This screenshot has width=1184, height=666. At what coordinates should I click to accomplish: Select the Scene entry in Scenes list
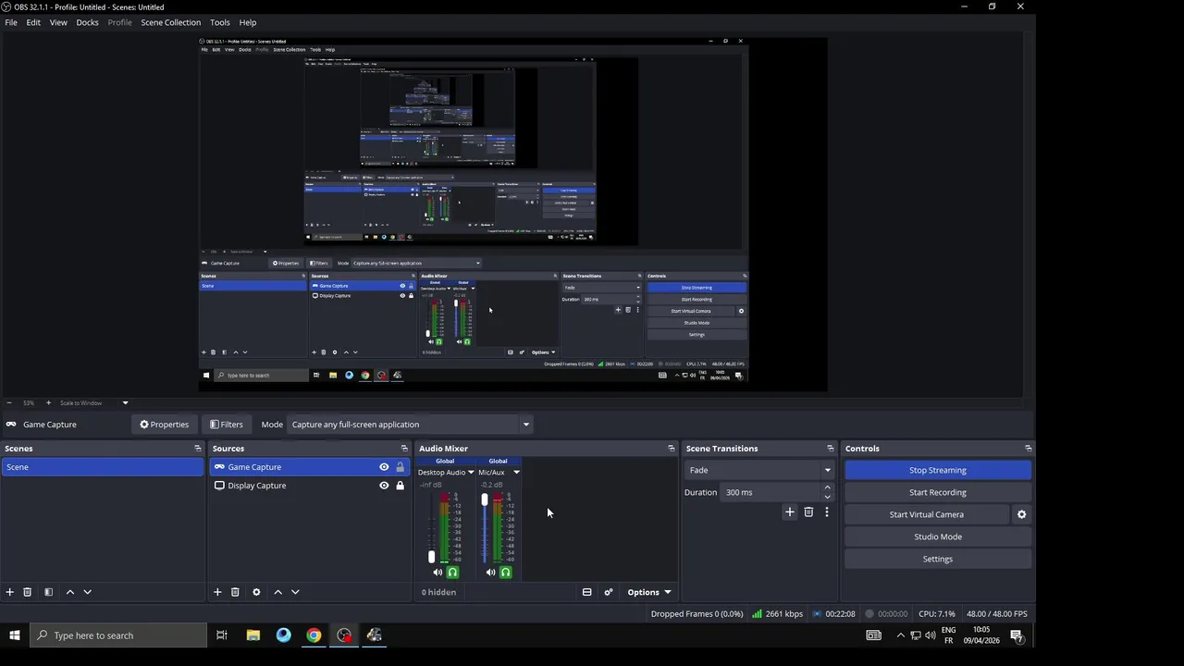point(102,467)
